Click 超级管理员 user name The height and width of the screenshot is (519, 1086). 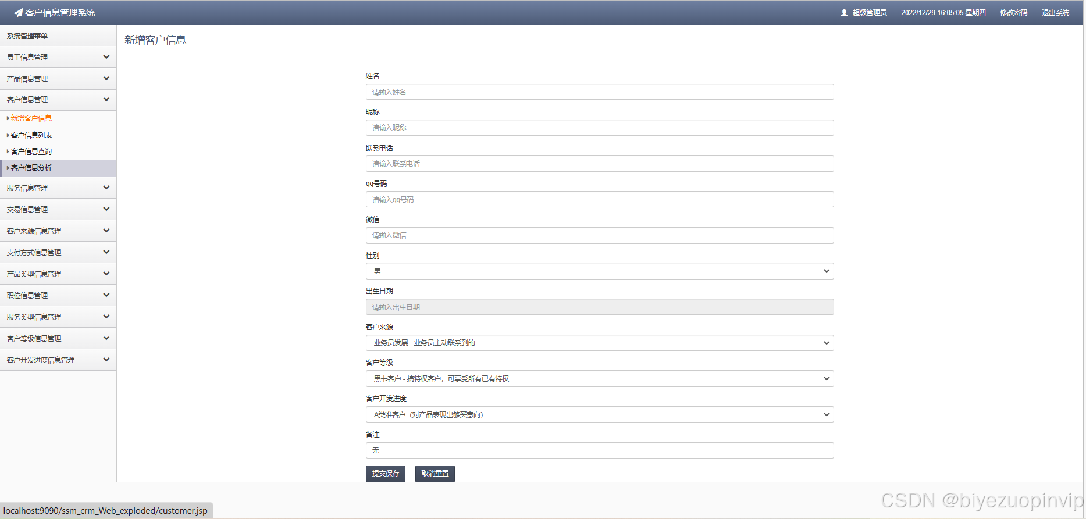[870, 13]
